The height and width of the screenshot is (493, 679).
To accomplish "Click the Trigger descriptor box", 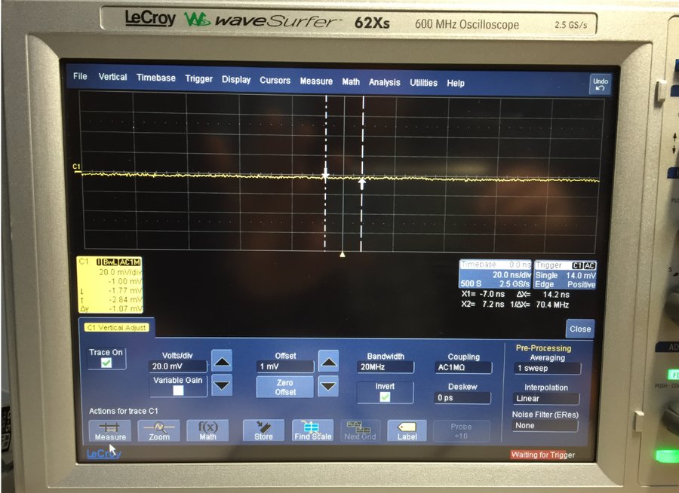I will pyautogui.click(x=566, y=274).
